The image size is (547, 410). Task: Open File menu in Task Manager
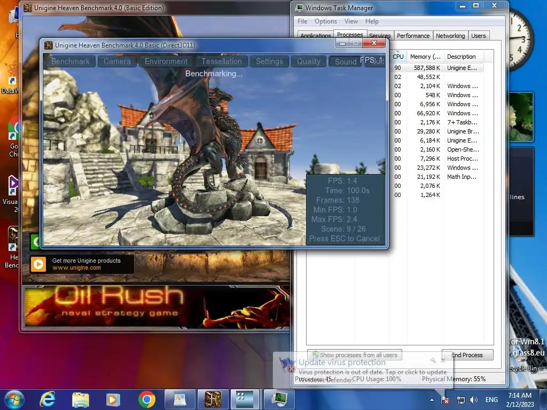(302, 21)
